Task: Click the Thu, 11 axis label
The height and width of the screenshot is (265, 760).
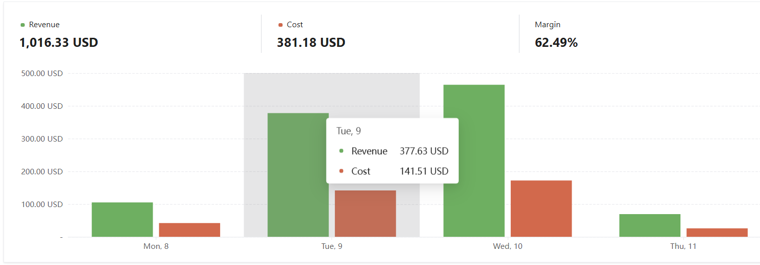Action: [x=683, y=246]
